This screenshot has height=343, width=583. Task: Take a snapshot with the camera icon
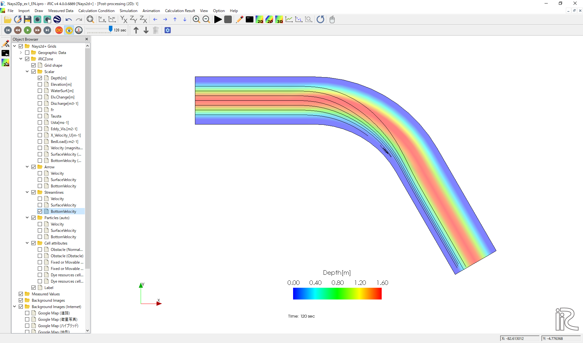[37, 19]
